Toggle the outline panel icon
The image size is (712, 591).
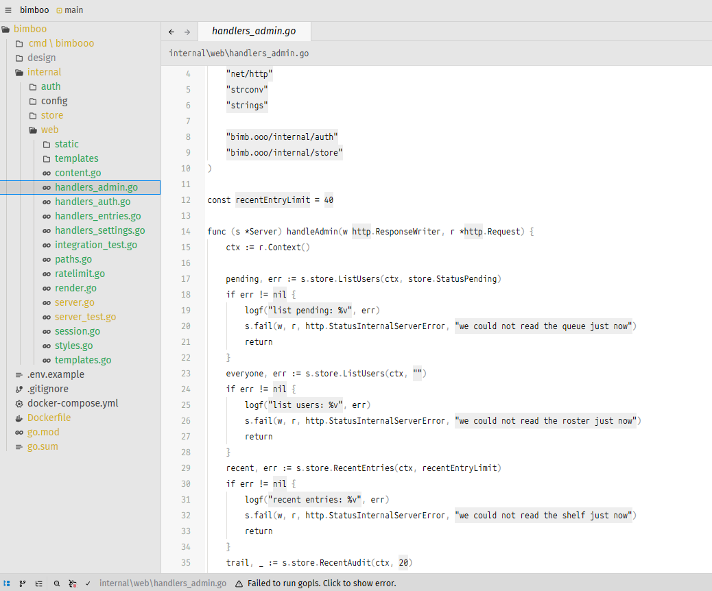[38, 583]
